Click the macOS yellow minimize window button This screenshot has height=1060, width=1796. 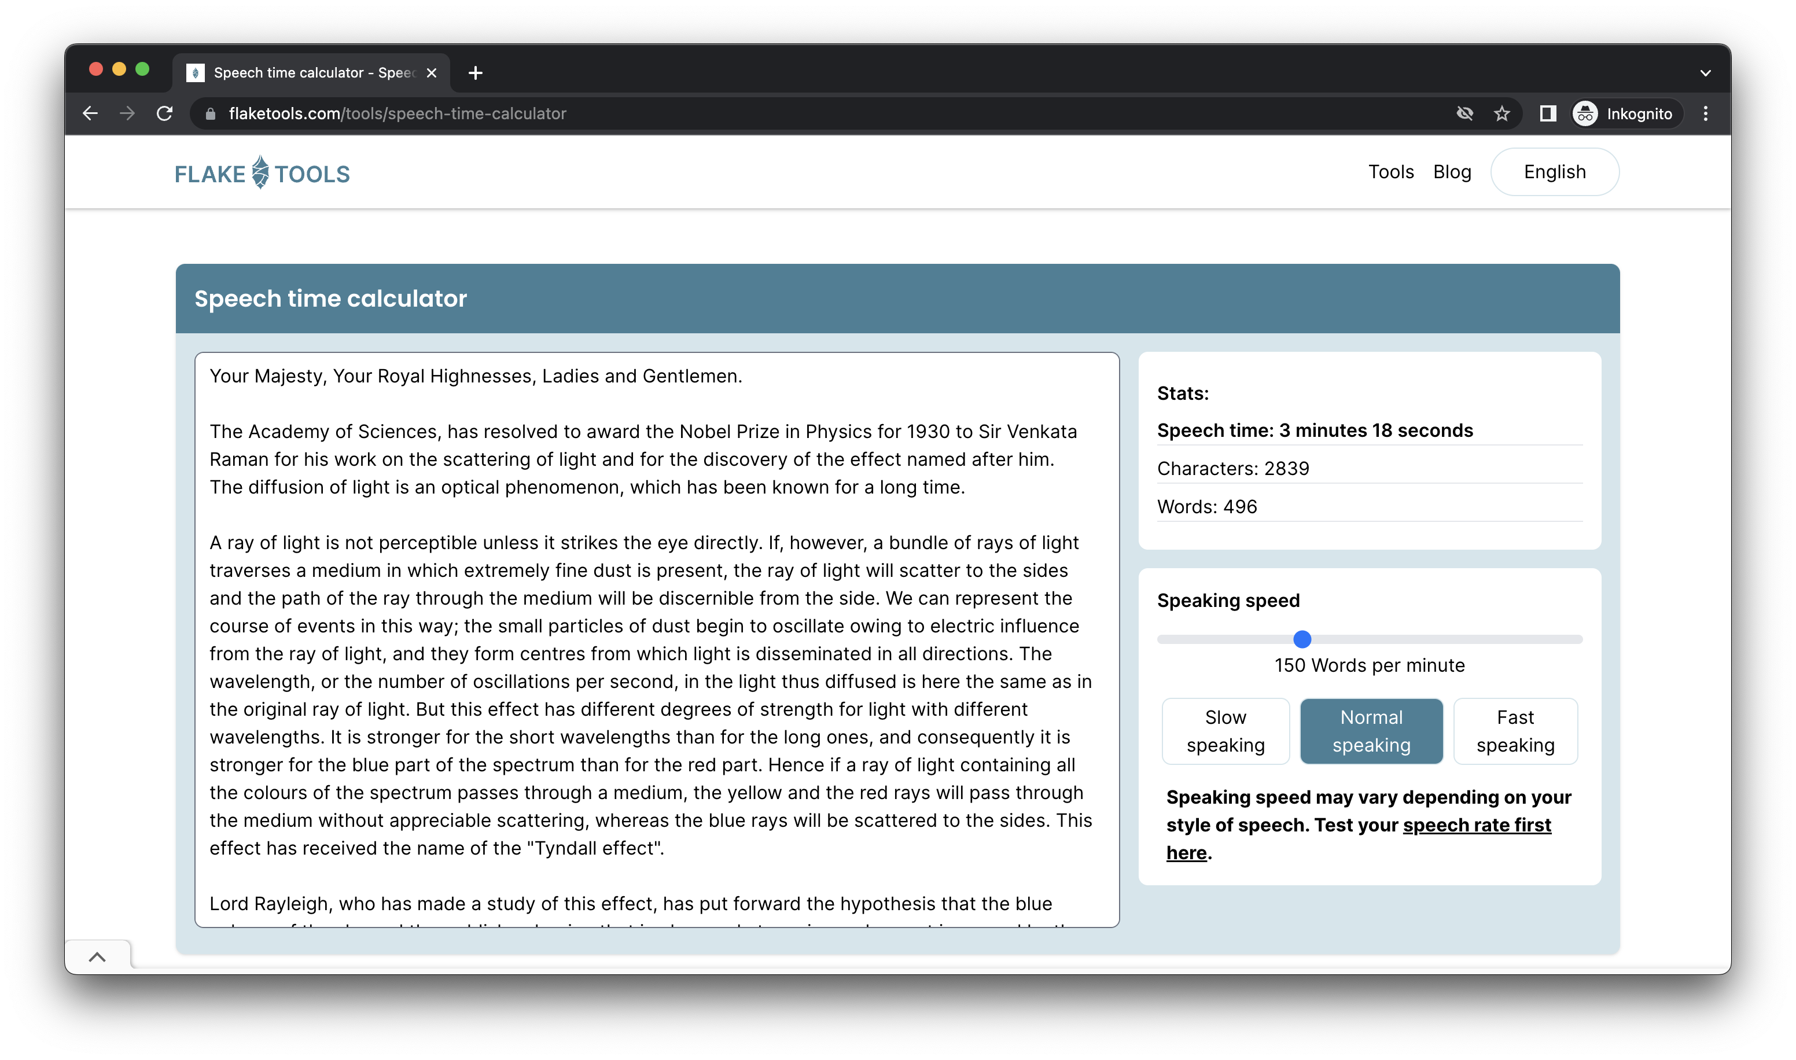point(119,69)
